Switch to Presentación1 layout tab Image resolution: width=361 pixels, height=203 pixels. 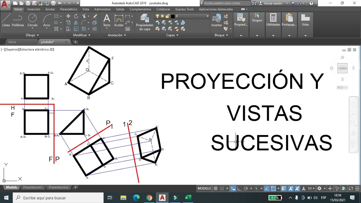pos(33,187)
